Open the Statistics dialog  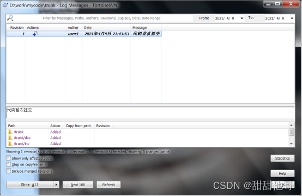tap(282, 158)
